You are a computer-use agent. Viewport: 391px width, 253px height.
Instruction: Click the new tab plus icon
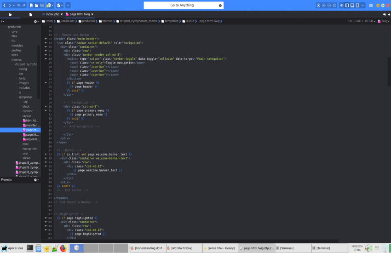pos(389,14)
